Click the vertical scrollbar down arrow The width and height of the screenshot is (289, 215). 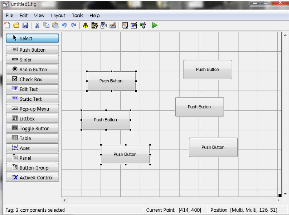(x=285, y=194)
